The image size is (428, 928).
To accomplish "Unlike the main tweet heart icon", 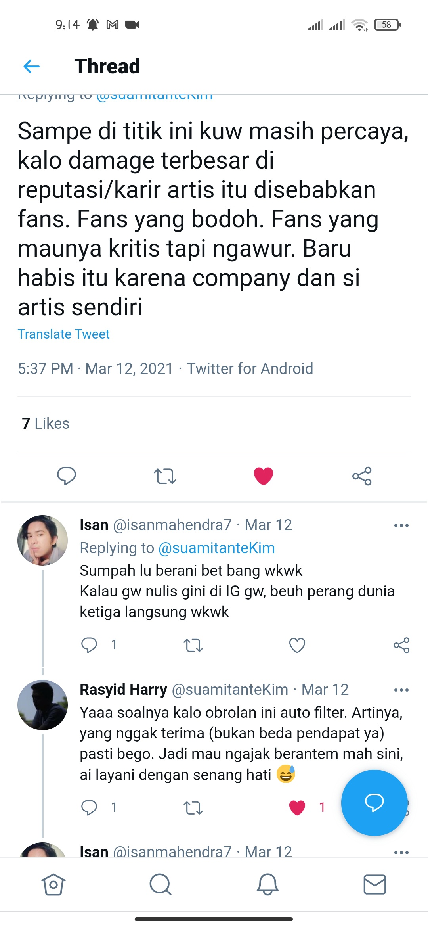I will coord(264,477).
